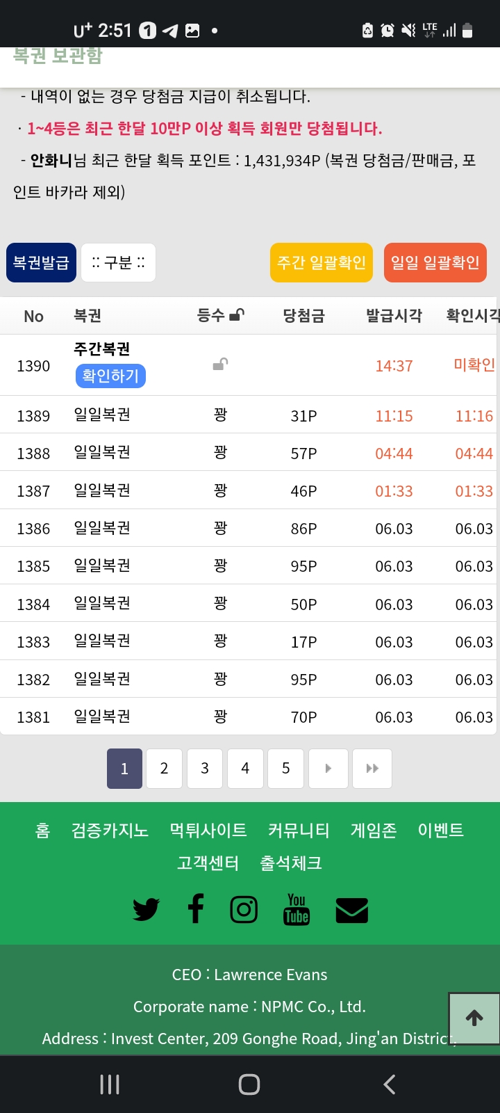The height and width of the screenshot is (1113, 500).
Task: Tap Android back navigation button
Action: [390, 1084]
